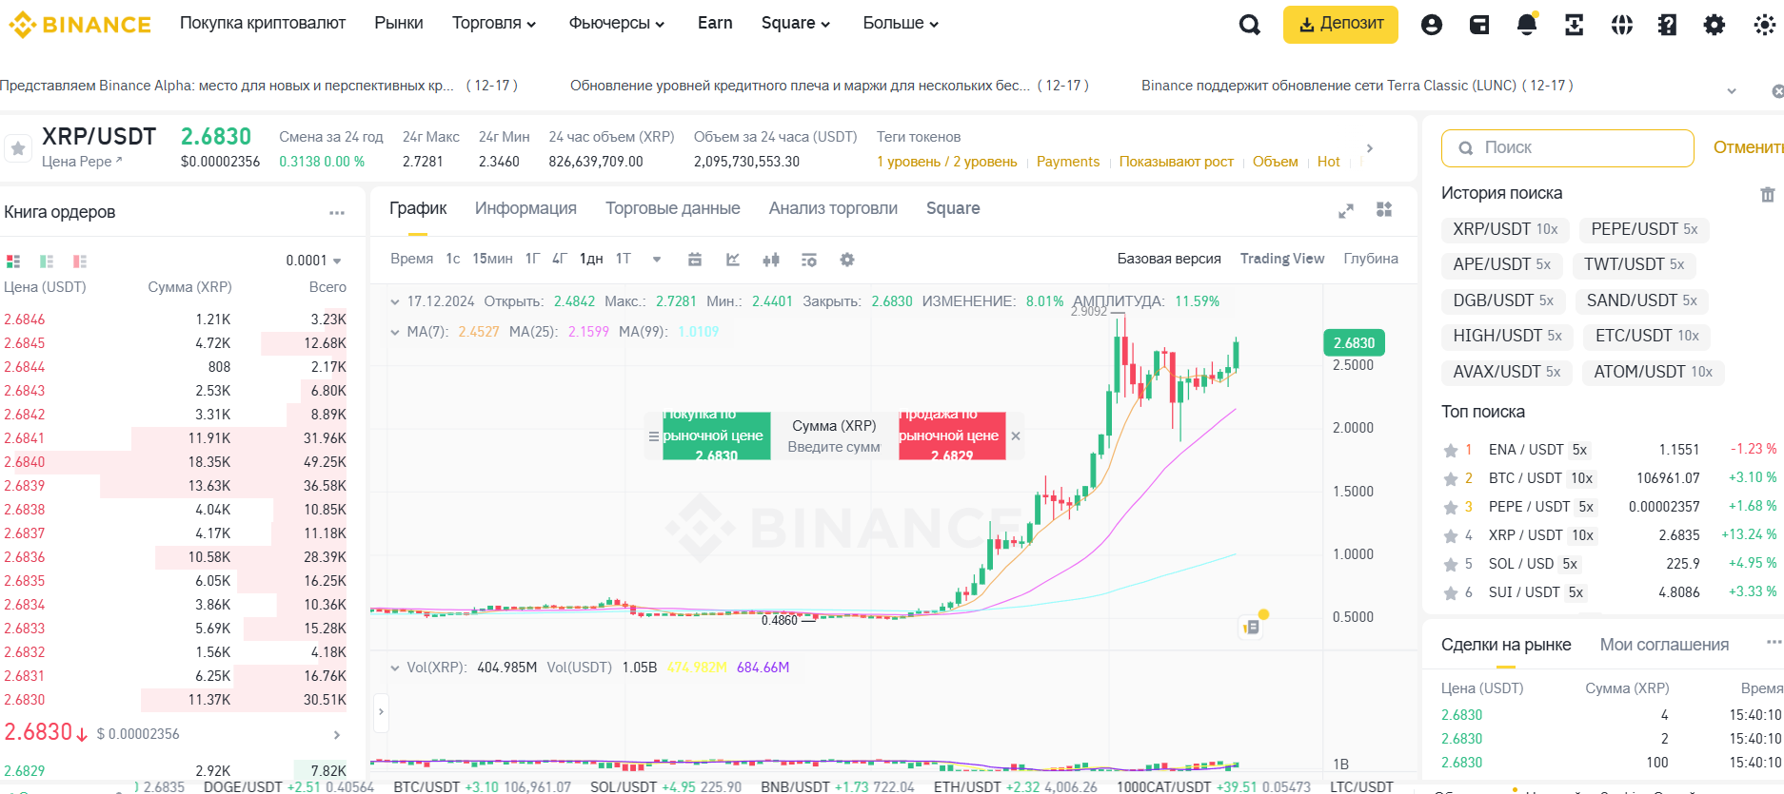Show buy-orders-only view icon
Image resolution: width=1784 pixels, height=794 pixels.
point(47,261)
